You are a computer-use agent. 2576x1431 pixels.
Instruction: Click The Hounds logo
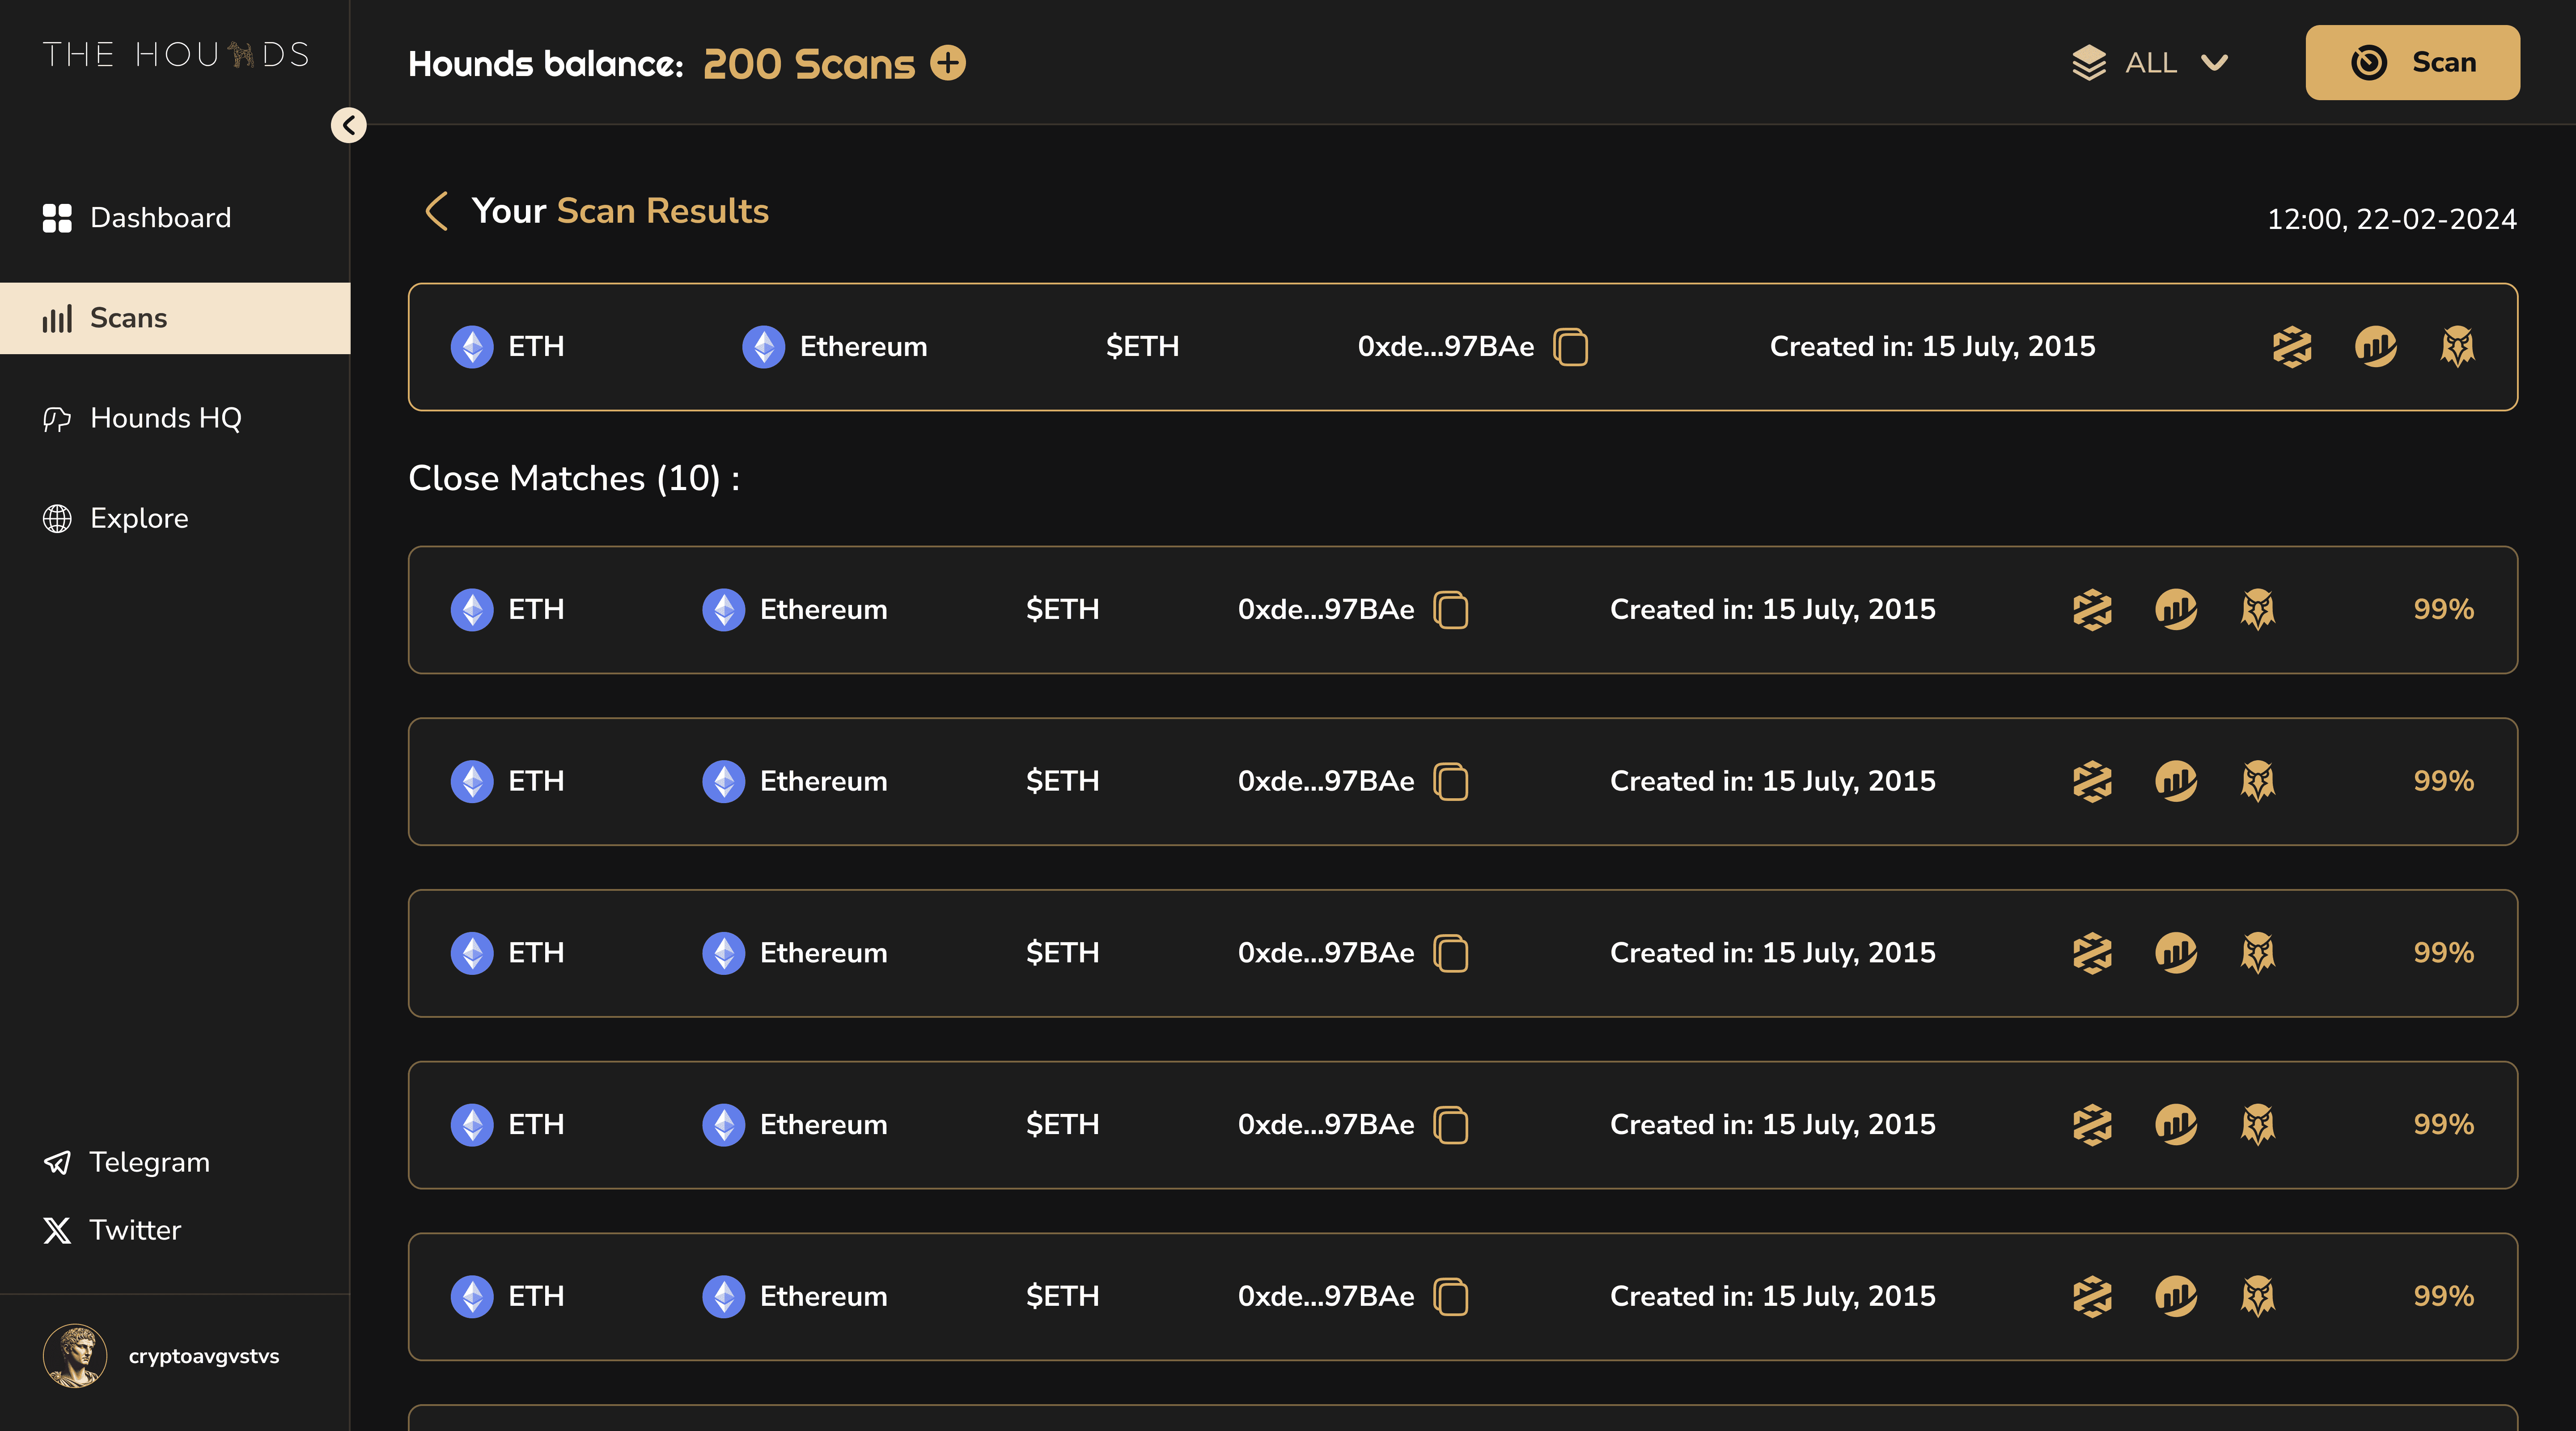(x=176, y=54)
